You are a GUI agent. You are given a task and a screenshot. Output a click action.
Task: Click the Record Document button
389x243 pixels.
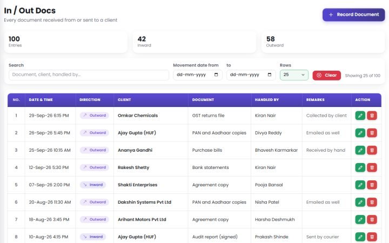coord(353,15)
